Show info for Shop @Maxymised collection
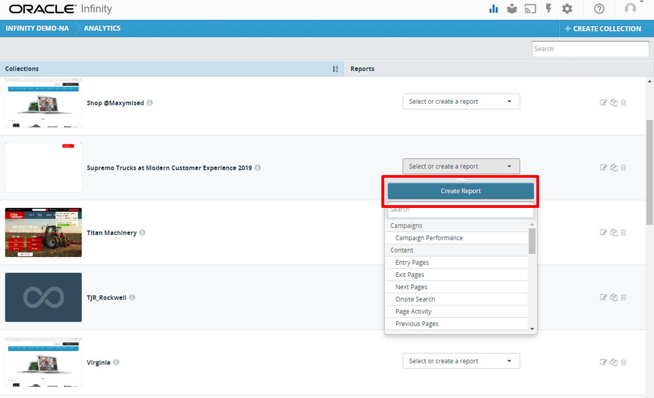Viewport: 654px width, 398px height. 150,103
